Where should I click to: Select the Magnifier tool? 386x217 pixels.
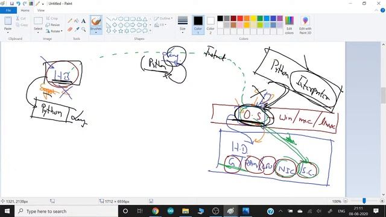click(83, 30)
